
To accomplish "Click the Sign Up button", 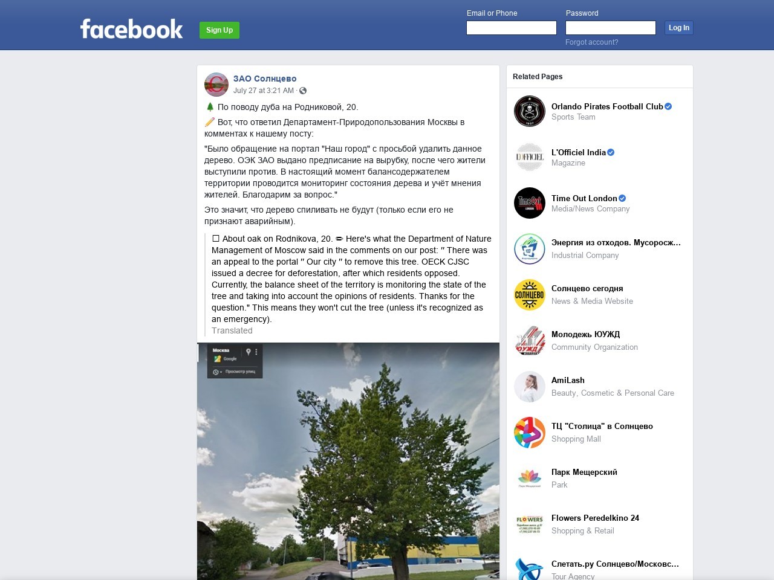I will point(220,30).
